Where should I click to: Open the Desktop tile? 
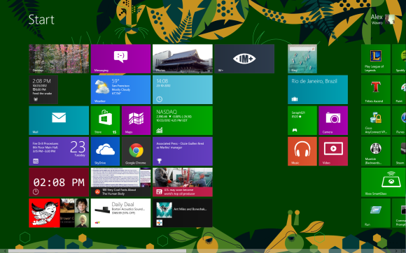[59, 59]
